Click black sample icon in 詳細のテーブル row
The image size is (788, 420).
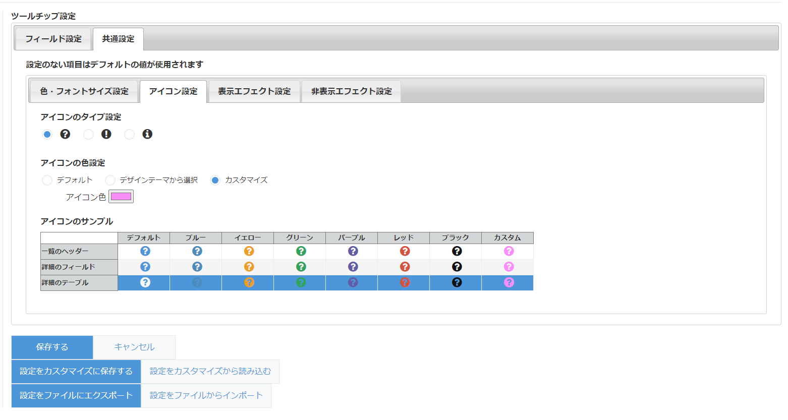coord(457,282)
